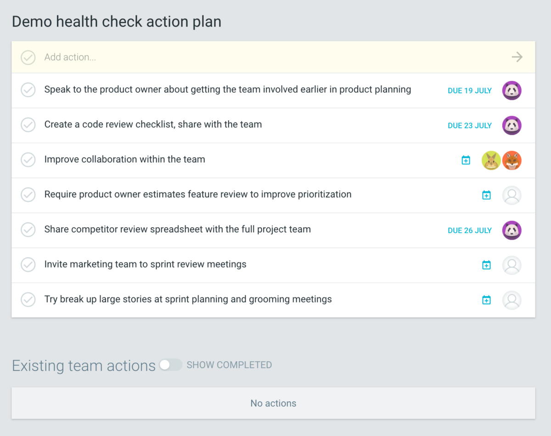
Task: Open calendar for marketing sprint review action
Action: point(486,265)
